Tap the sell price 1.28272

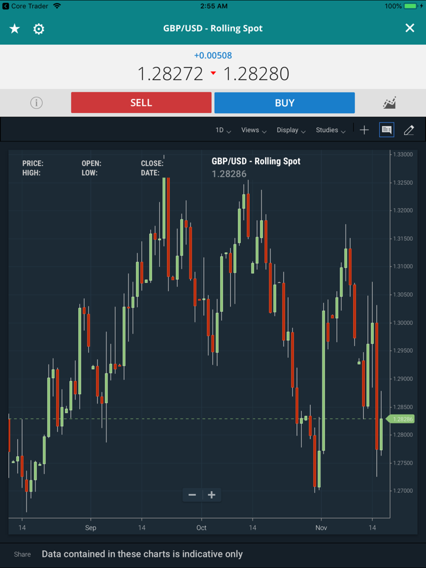[170, 74]
